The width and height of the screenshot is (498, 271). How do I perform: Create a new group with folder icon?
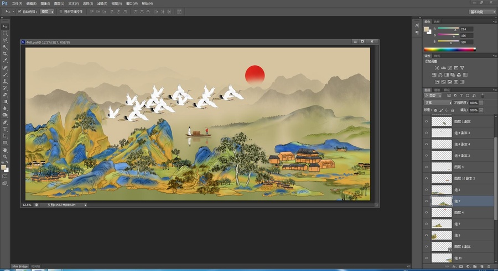475,267
